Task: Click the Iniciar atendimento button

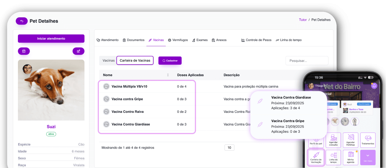Action: pos(51,39)
